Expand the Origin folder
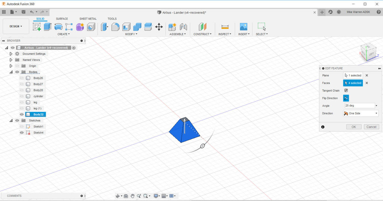Screen dimensions: 383x201 click(11, 66)
